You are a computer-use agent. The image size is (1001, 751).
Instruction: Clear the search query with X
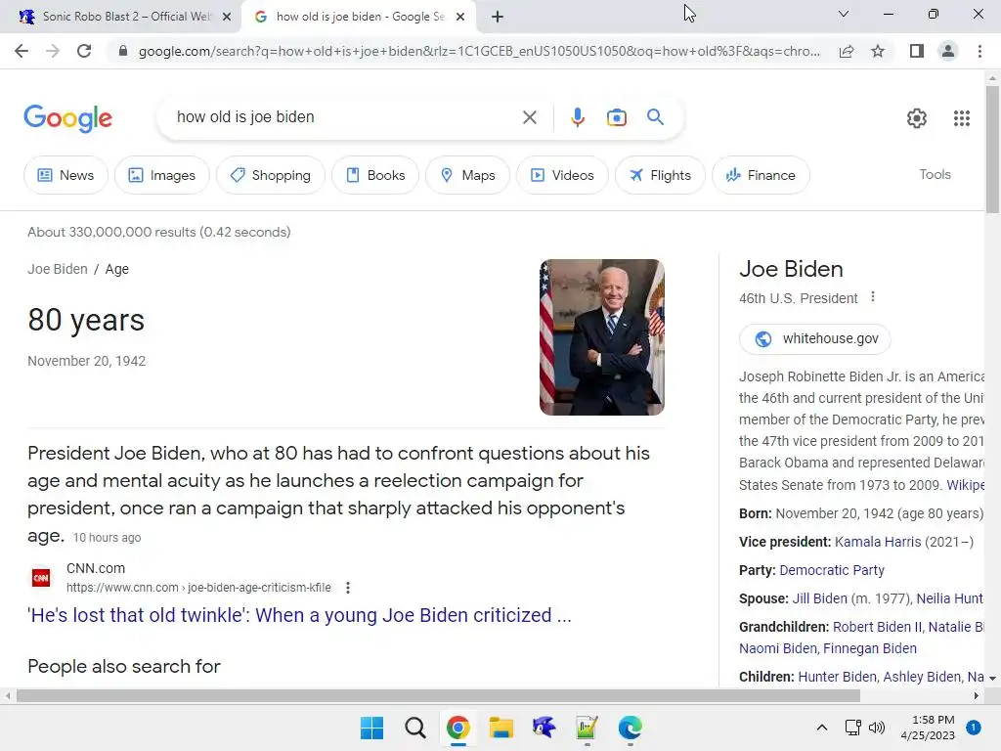(x=529, y=117)
